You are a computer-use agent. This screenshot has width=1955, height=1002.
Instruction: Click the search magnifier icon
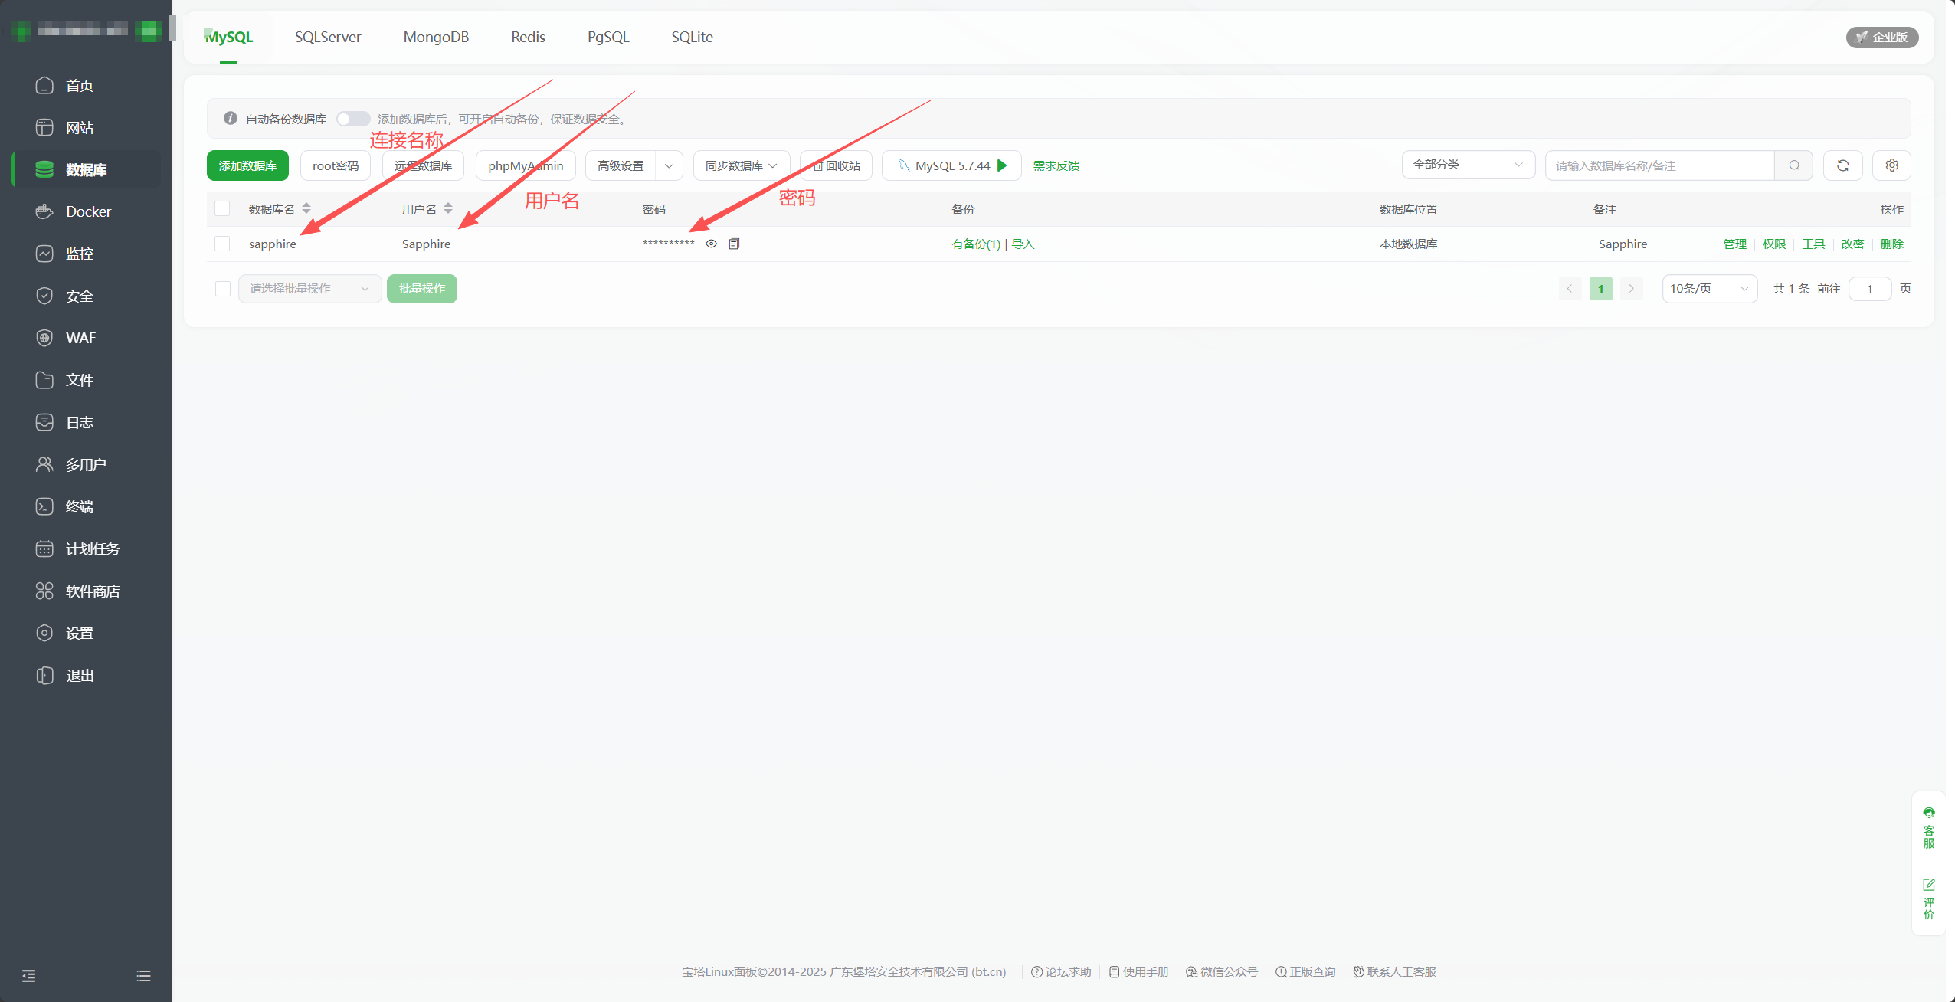point(1794,165)
